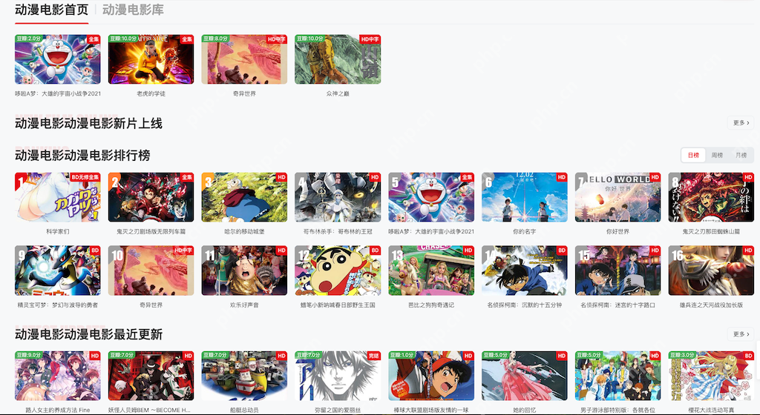This screenshot has width=760, height=415.
Task: Switch ranking to 月榜
Action: pyautogui.click(x=741, y=156)
